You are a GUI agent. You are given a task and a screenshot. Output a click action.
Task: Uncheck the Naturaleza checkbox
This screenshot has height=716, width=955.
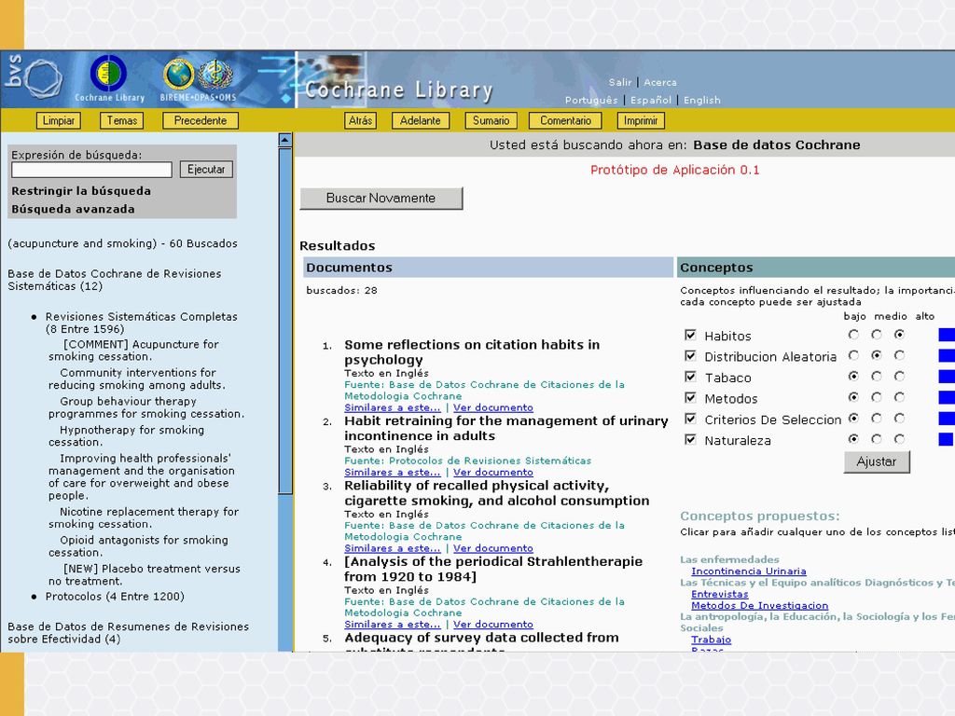[x=690, y=439]
